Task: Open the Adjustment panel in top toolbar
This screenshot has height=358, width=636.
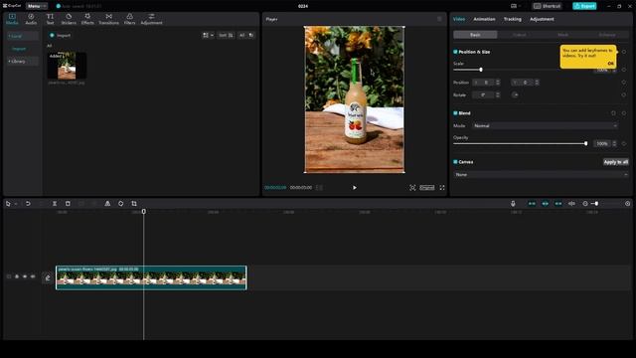Action: 151,19
